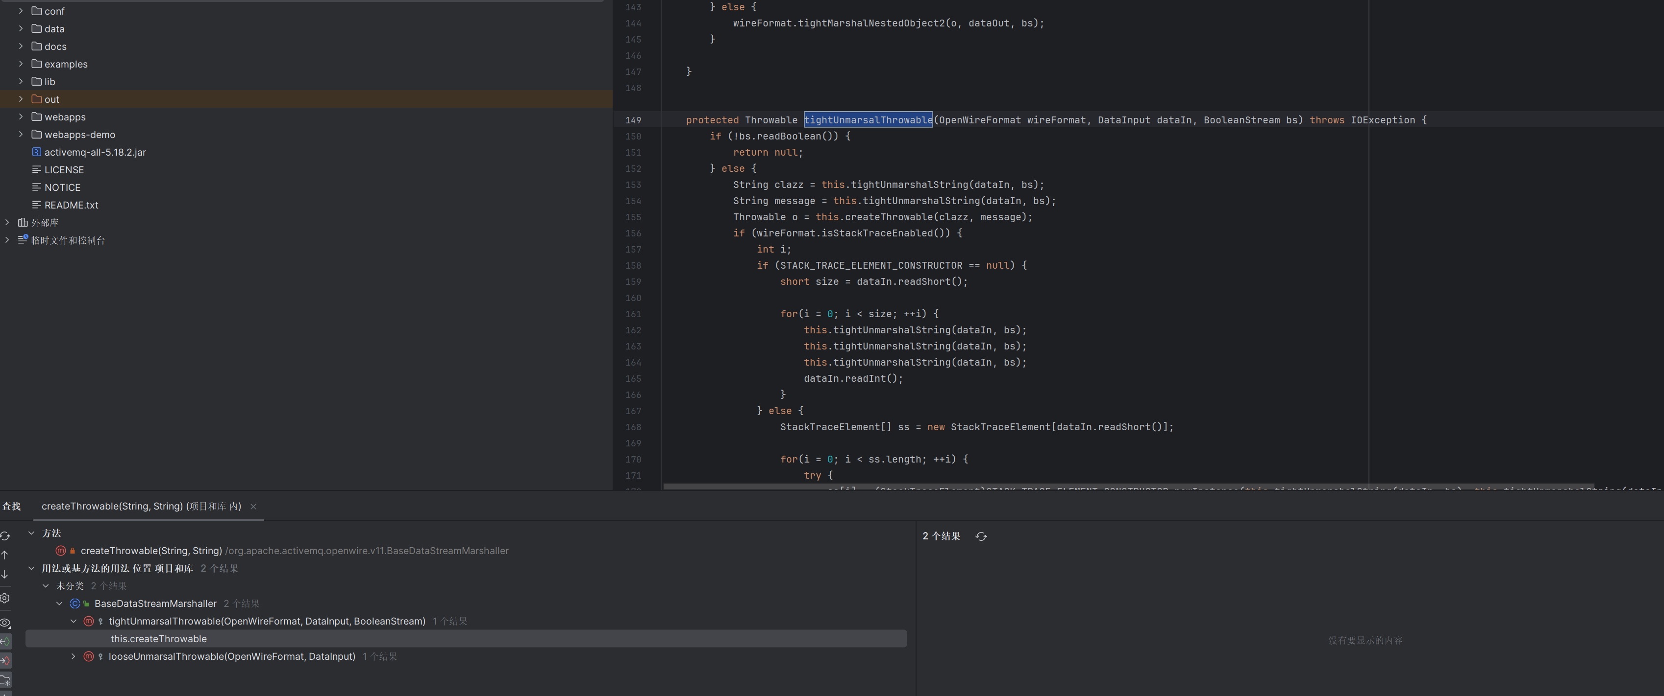The image size is (1664, 696).
Task: Open the this.createThrowable usage result
Action: click(159, 639)
